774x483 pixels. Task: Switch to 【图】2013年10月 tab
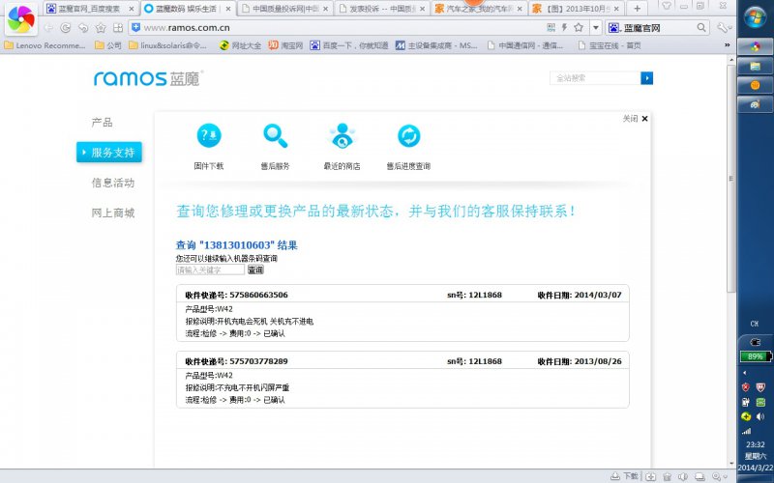pos(577,9)
